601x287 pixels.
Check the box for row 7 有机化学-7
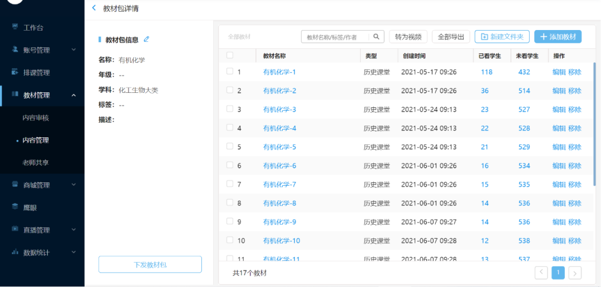pos(230,184)
